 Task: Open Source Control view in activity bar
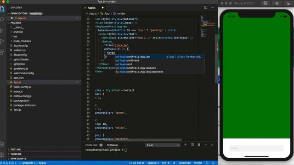2,30
